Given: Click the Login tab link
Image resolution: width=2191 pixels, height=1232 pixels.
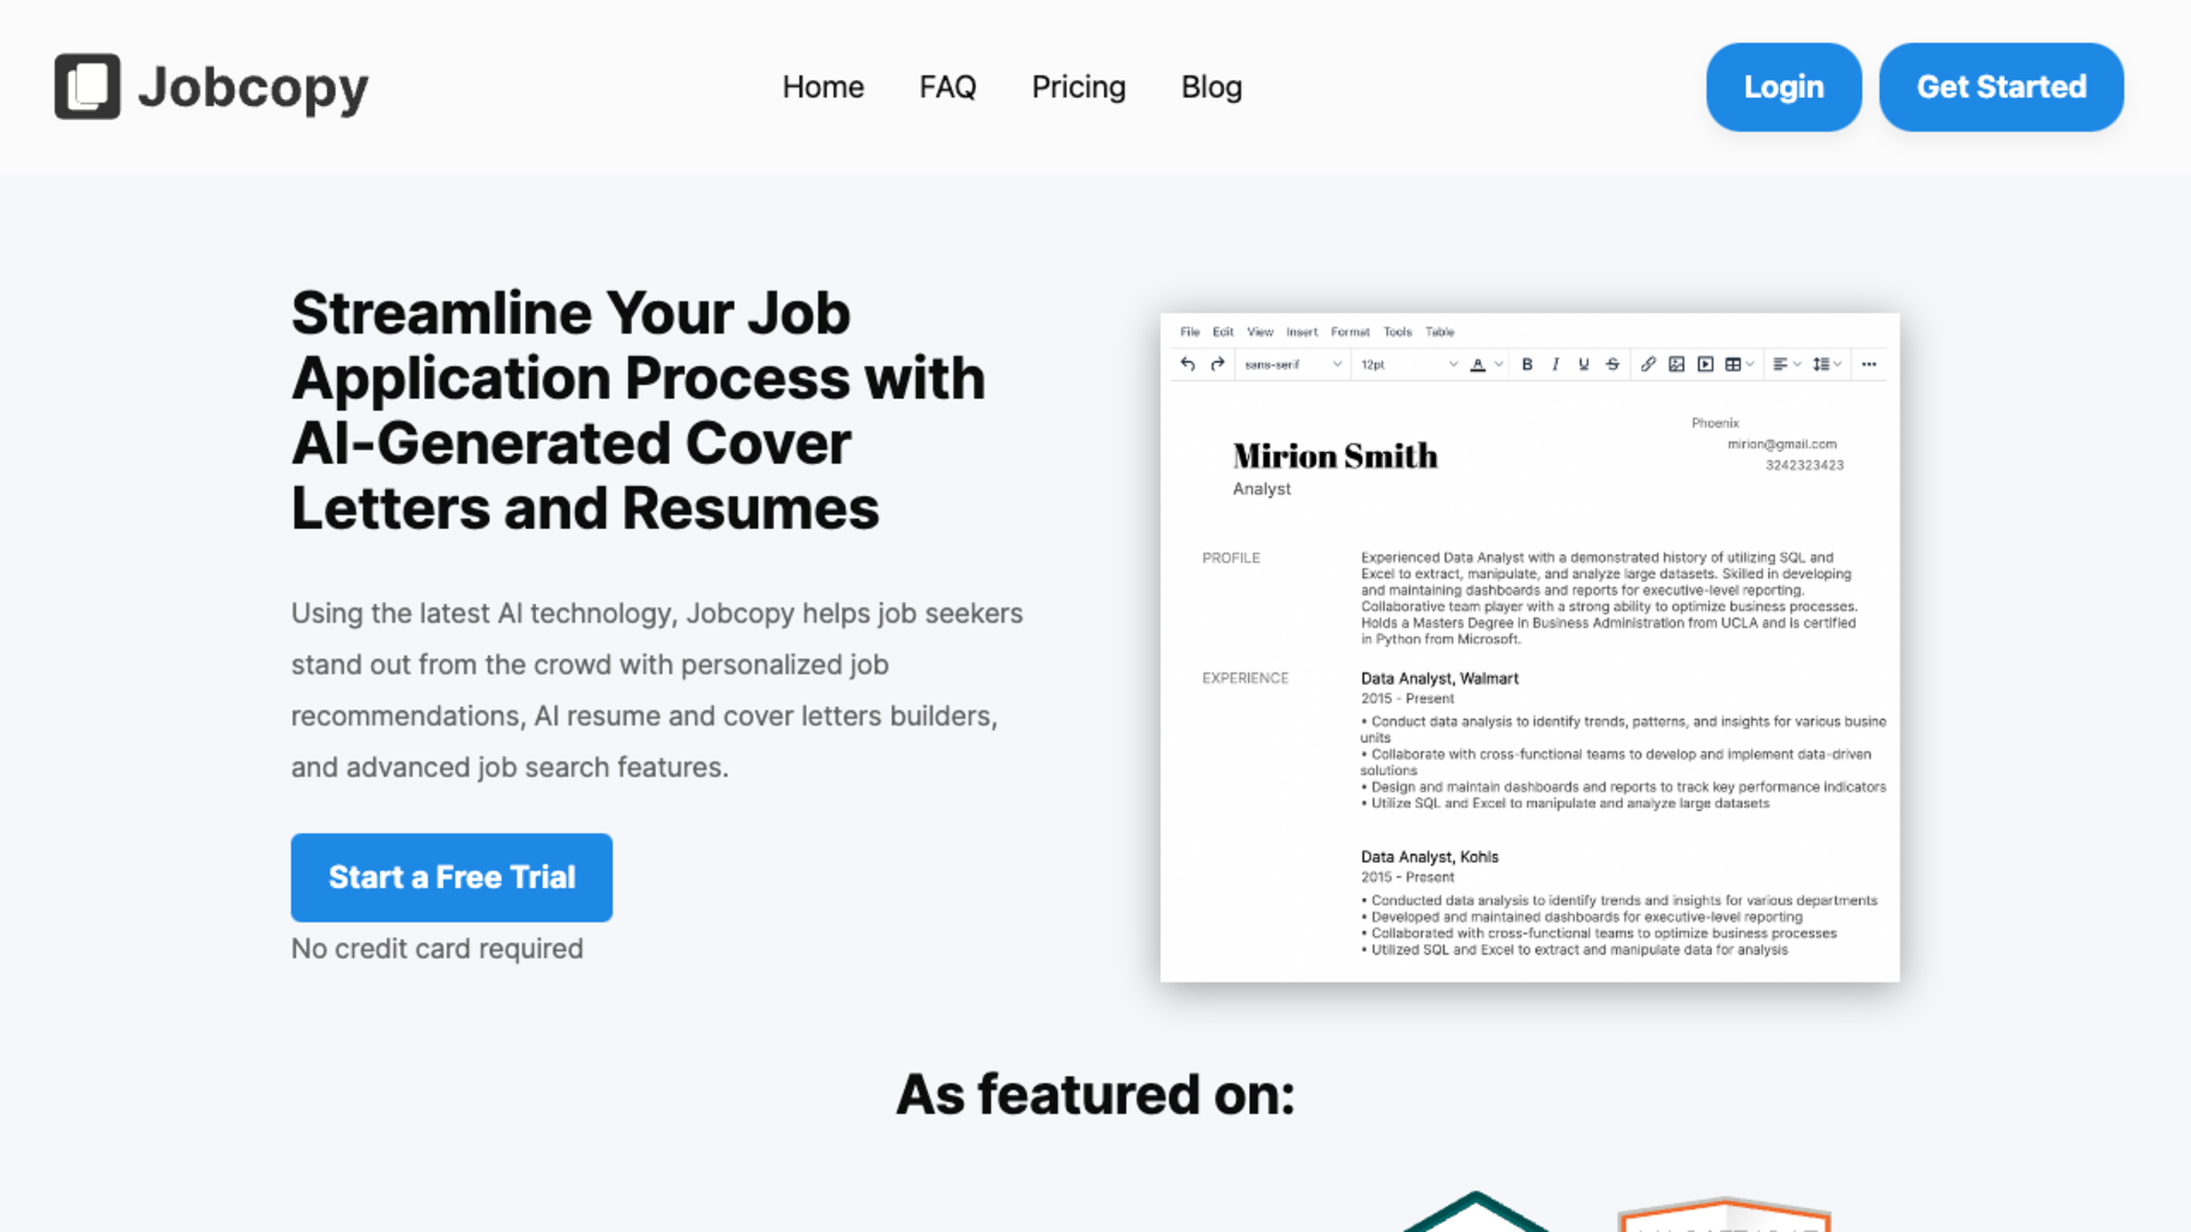Looking at the screenshot, I should pos(1783,86).
